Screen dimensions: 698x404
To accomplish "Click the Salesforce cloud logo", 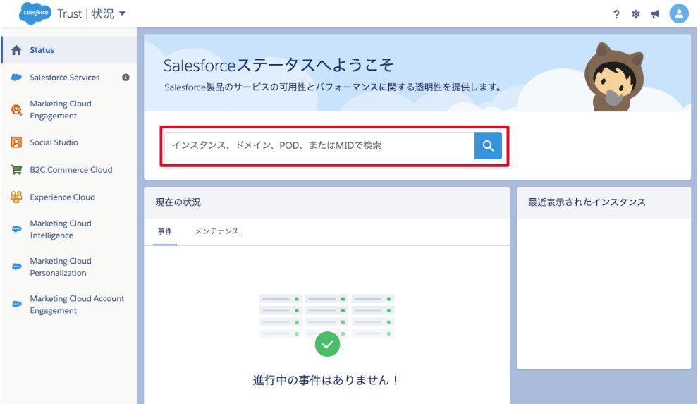I will [x=35, y=13].
